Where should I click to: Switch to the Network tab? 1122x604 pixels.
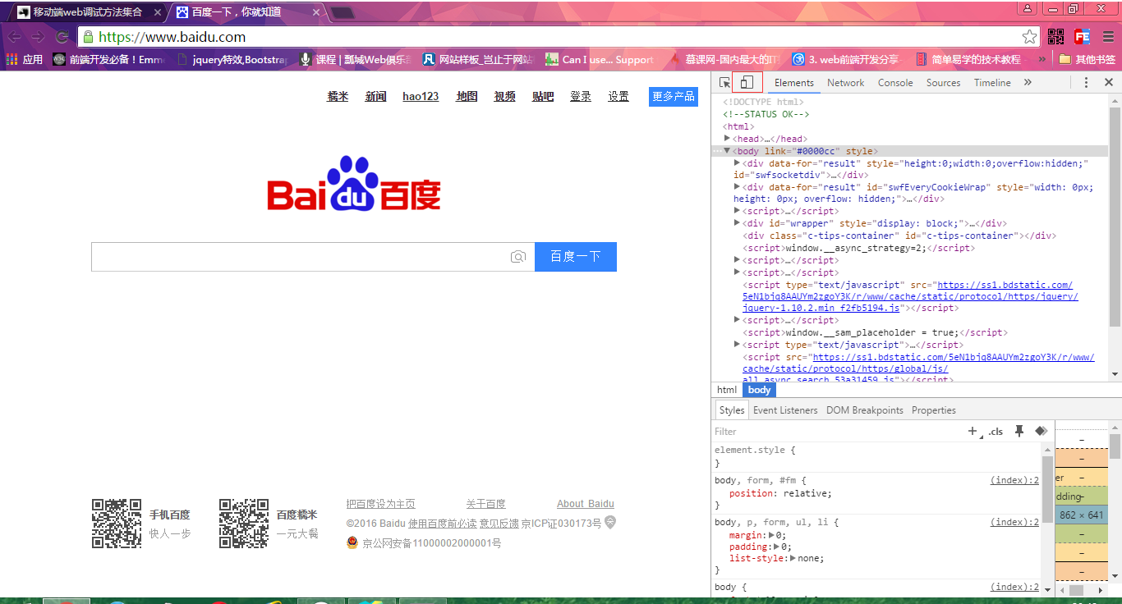click(845, 83)
